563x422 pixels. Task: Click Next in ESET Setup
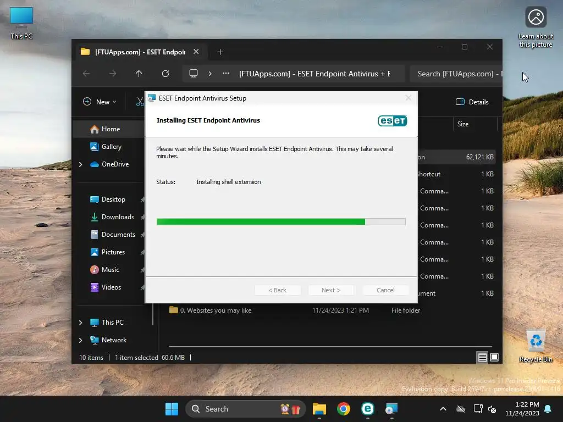coord(331,290)
